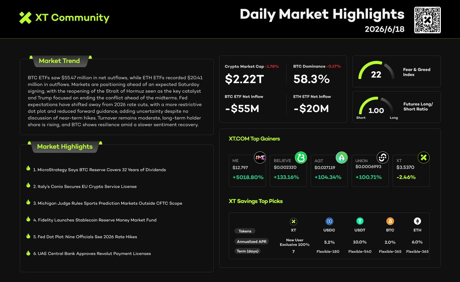
Task: Click the flame icon beside UAE Central Bank headline
Action: (x=28, y=253)
